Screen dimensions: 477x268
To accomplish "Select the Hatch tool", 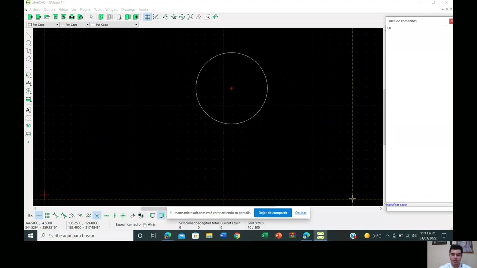I will (28, 118).
